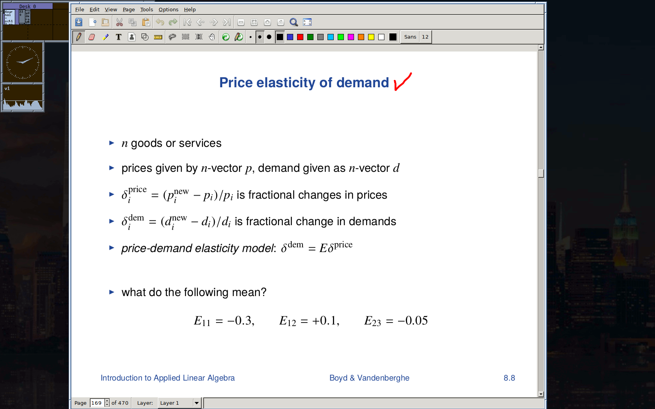The image size is (655, 409).
Task: Activate the Text tool
Action: click(x=119, y=37)
